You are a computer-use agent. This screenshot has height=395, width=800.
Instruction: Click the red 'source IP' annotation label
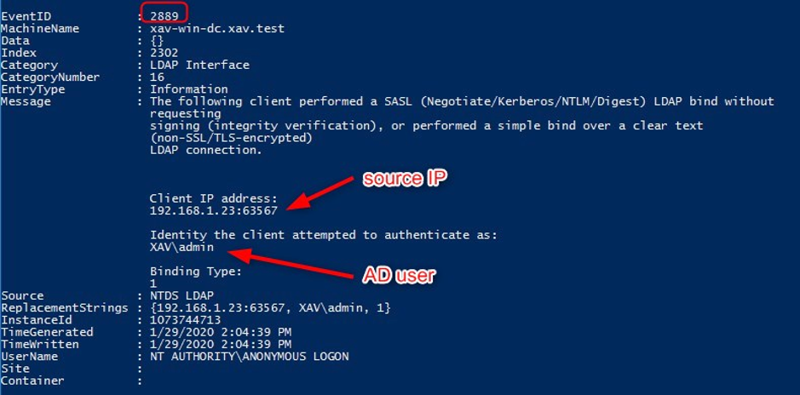pyautogui.click(x=405, y=180)
